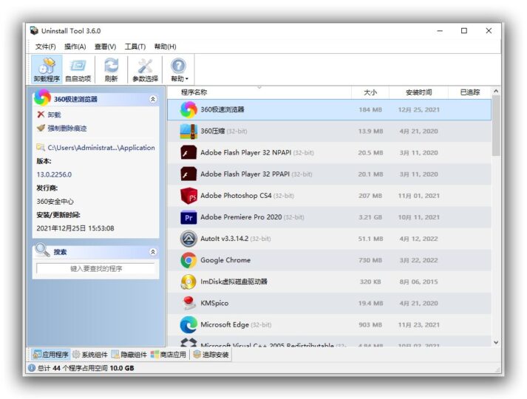Click the 刷新 refresh toolbar icon
Image resolution: width=527 pixels, height=399 pixels.
coord(111,69)
